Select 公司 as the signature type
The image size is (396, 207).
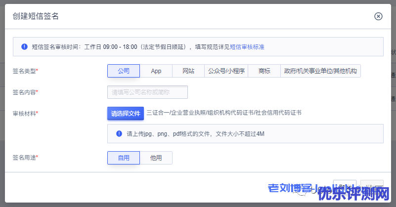point(124,71)
